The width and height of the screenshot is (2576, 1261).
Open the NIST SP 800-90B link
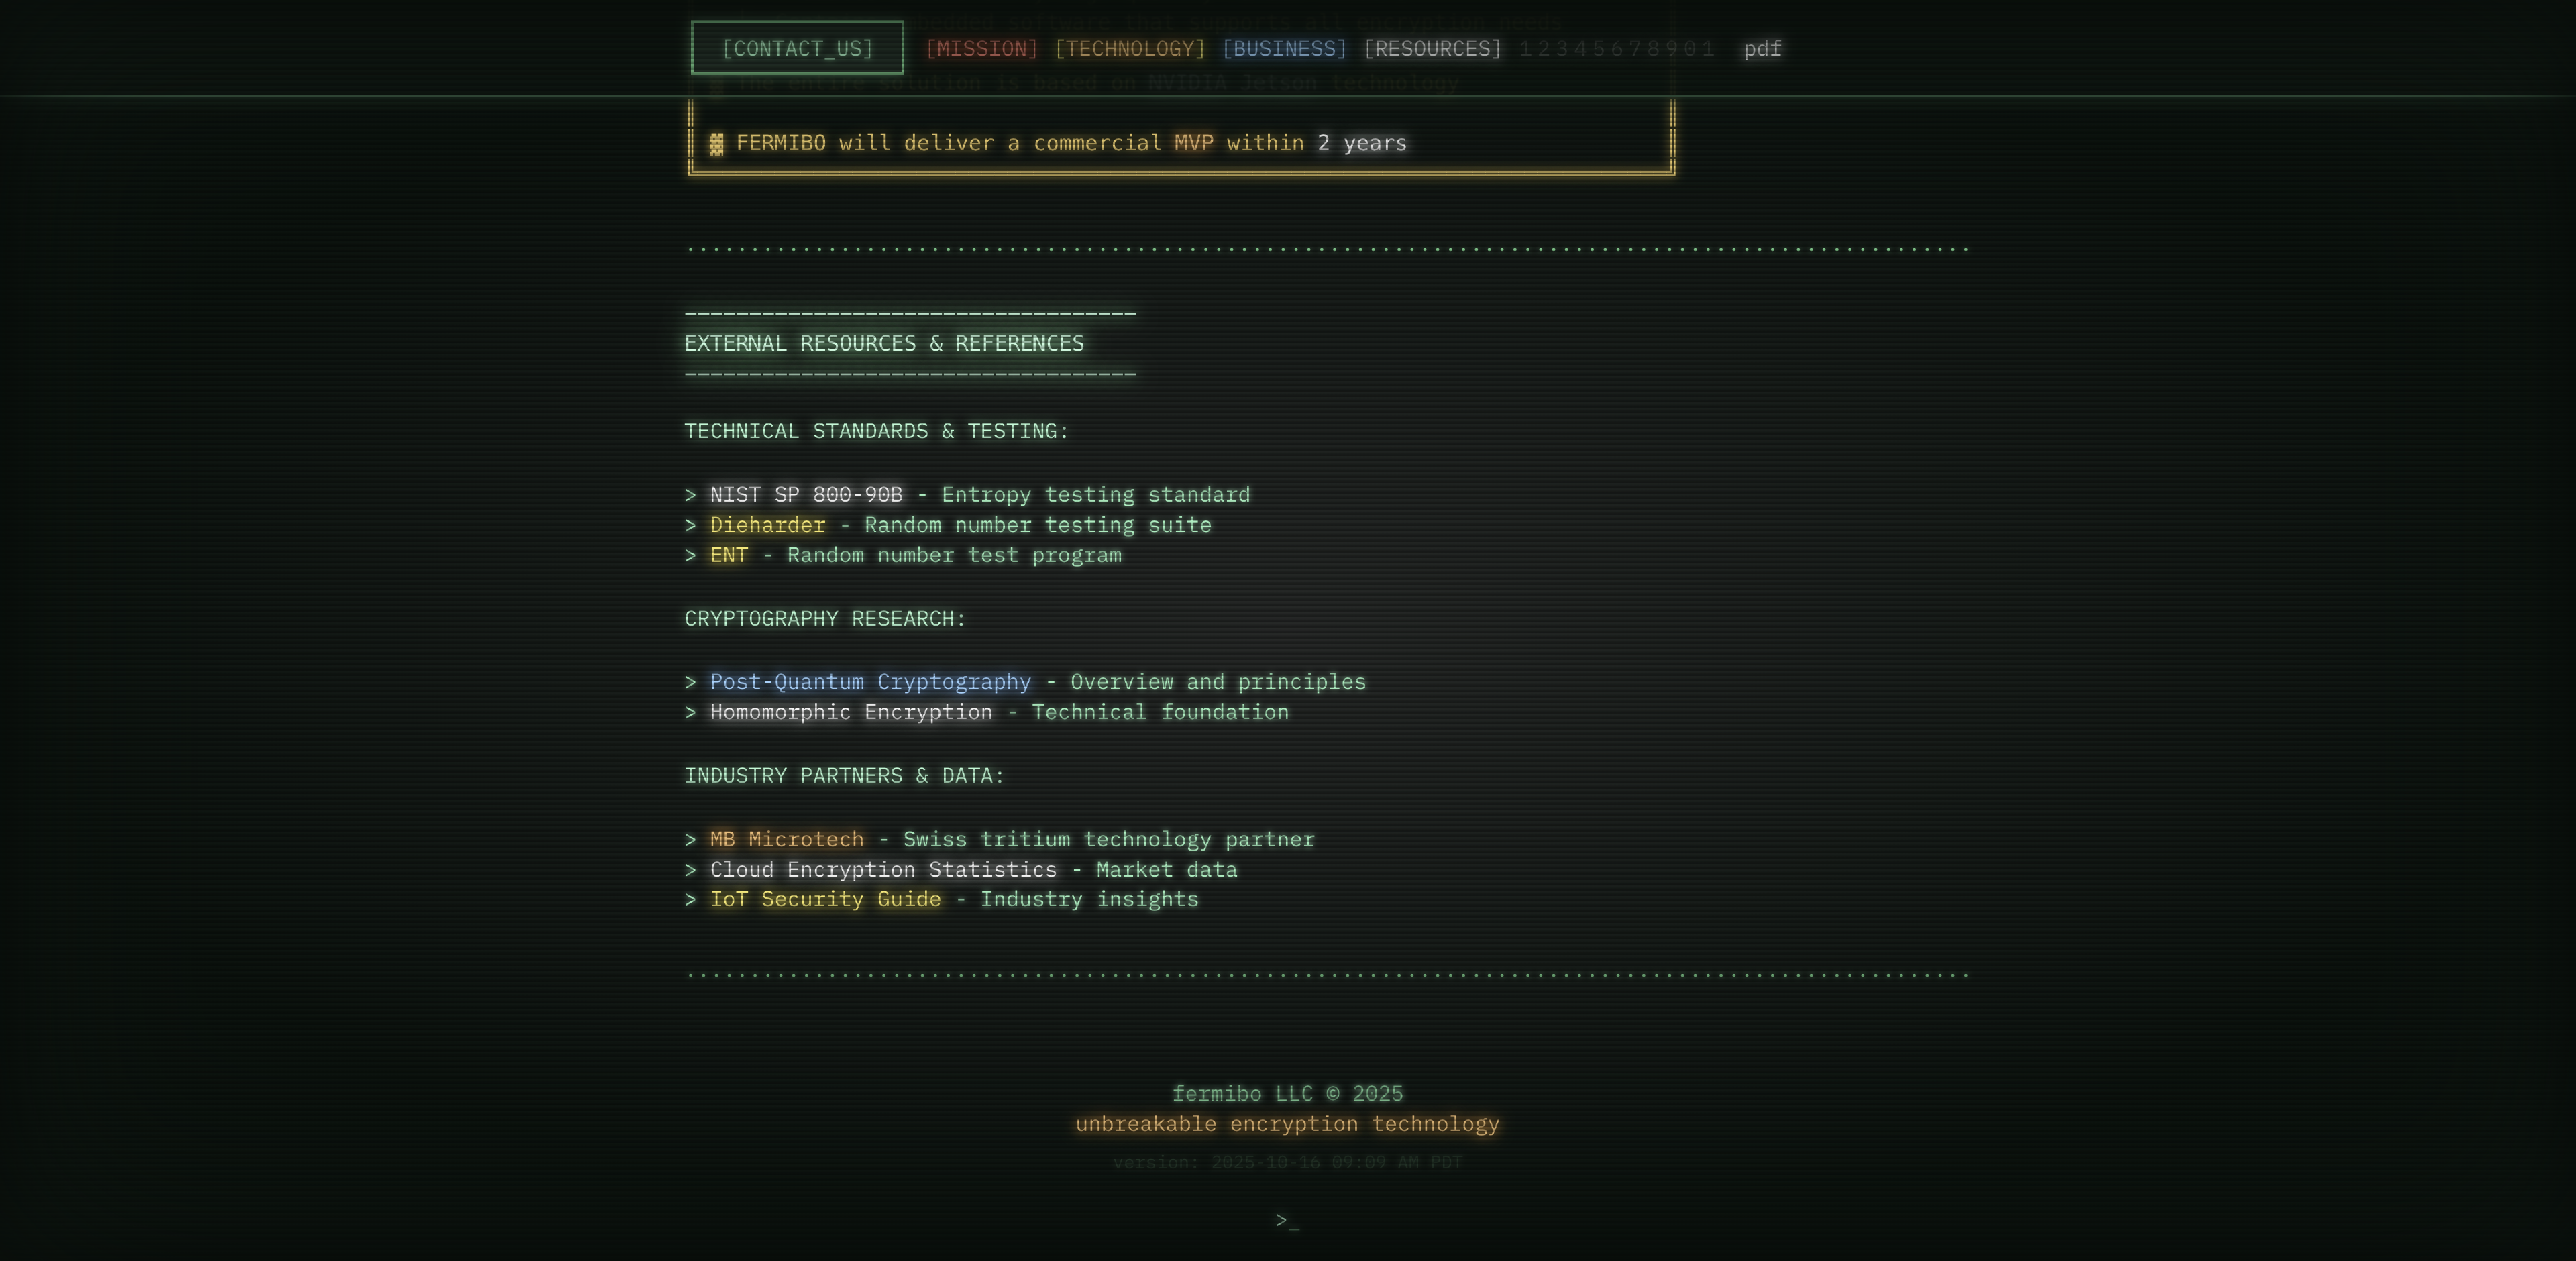(806, 495)
